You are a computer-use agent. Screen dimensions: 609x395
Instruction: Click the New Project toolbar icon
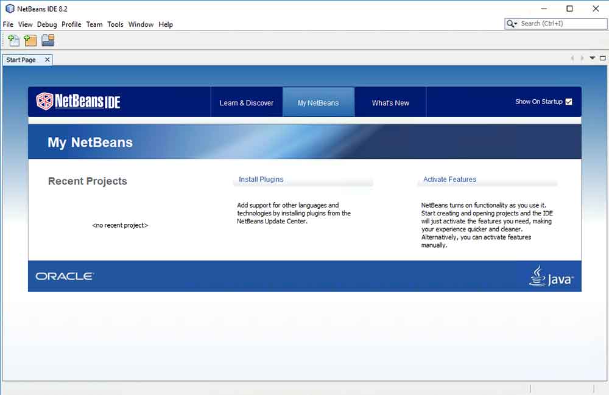pos(30,40)
